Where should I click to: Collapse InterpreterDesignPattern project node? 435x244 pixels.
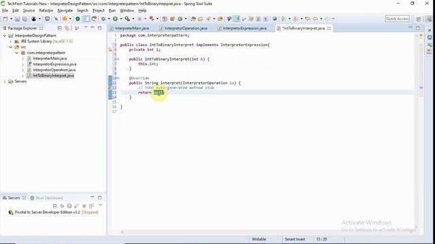pyautogui.click(x=5, y=35)
